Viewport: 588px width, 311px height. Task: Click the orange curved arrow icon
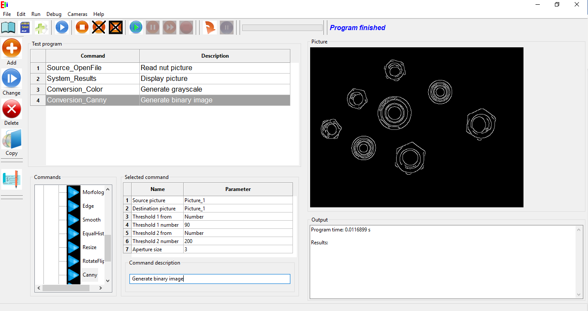pyautogui.click(x=210, y=28)
